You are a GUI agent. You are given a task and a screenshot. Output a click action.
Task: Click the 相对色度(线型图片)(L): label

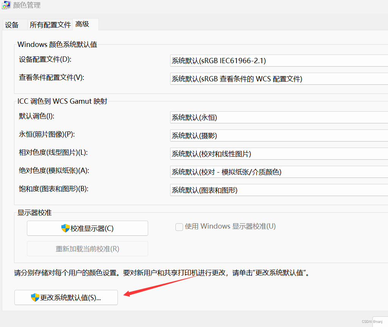[x=53, y=153]
